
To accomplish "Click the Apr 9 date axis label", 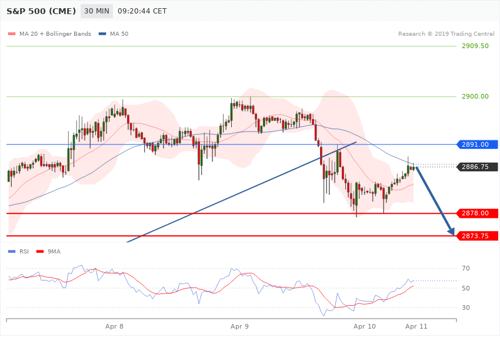I will [239, 326].
